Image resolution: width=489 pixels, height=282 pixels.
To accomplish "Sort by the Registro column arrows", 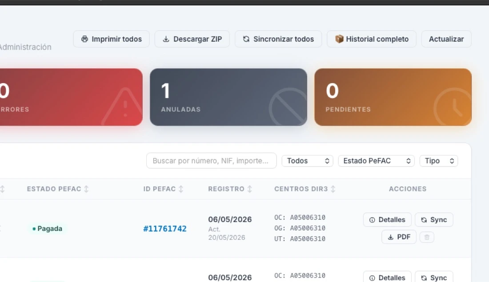I will click(x=249, y=189).
